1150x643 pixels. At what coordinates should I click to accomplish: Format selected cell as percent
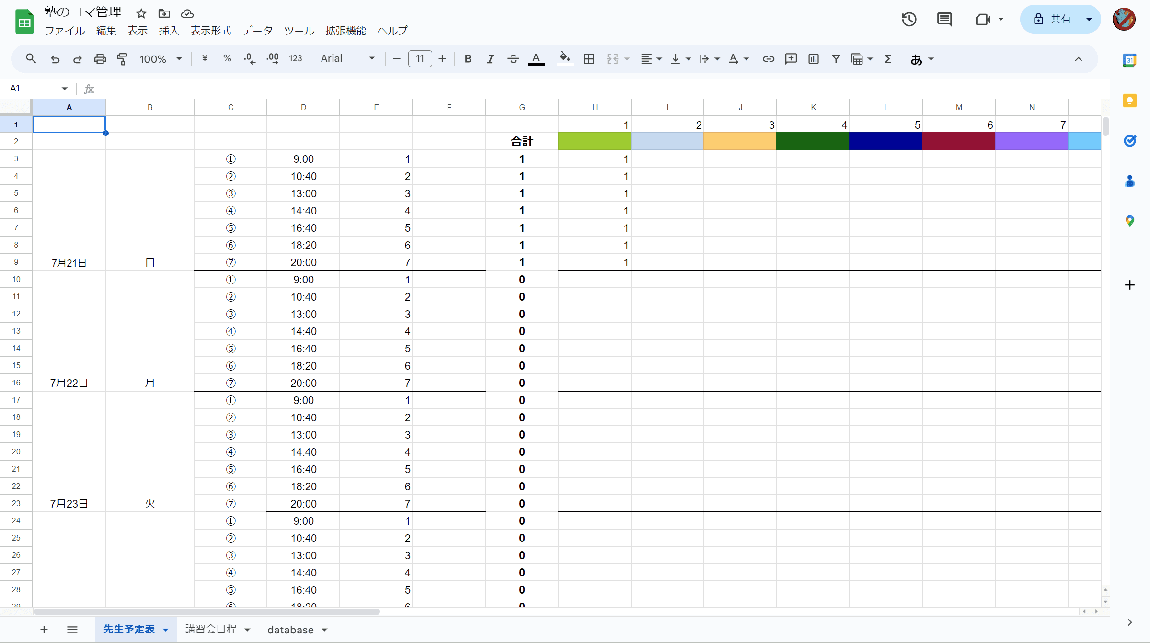[x=227, y=58]
